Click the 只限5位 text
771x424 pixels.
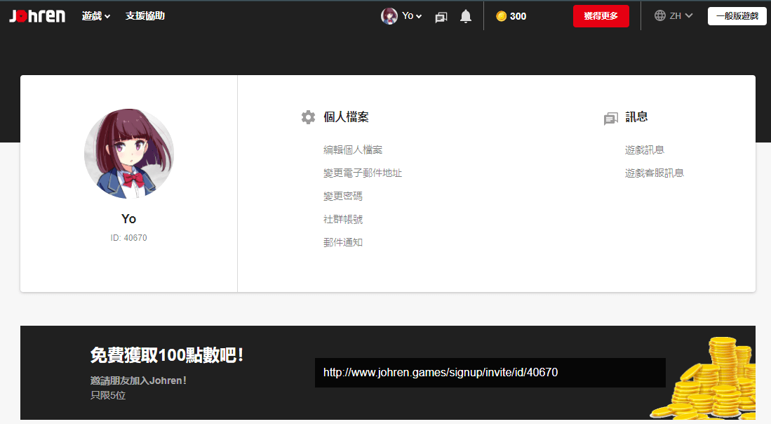pos(108,395)
